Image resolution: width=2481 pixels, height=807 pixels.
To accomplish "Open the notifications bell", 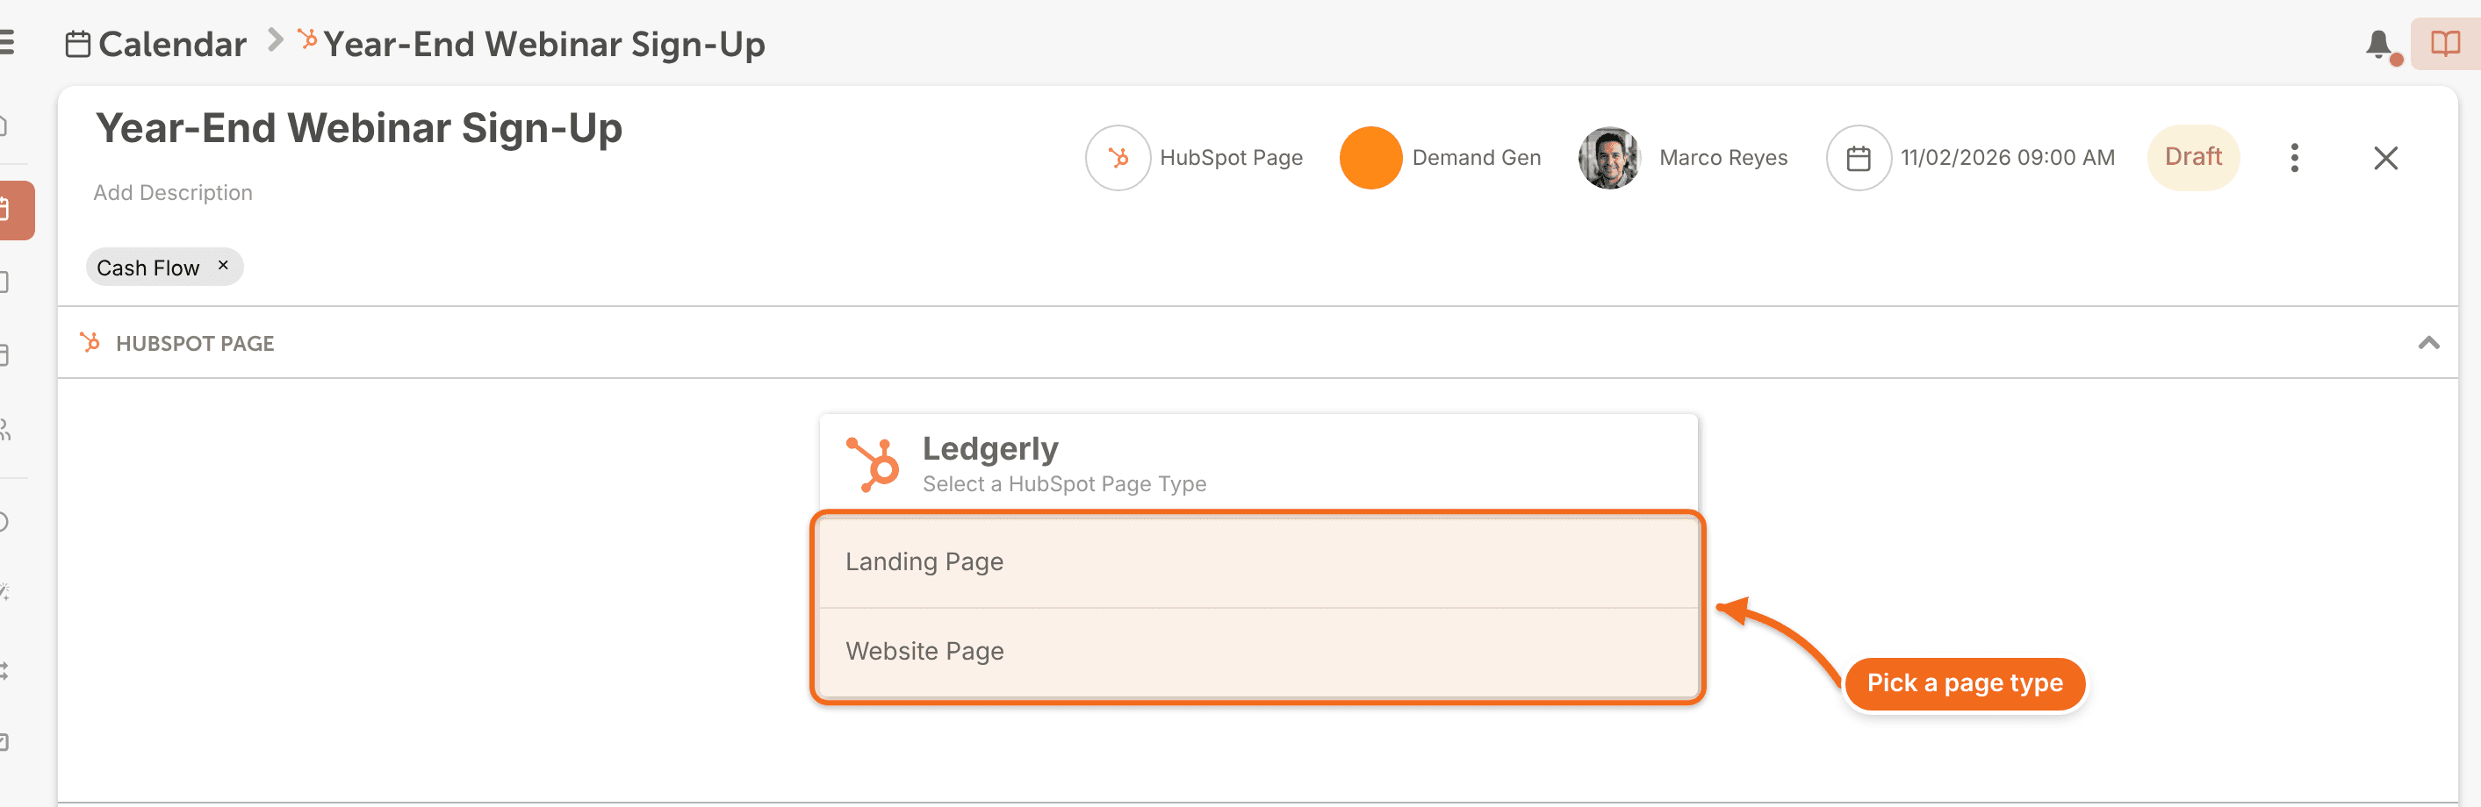I will [x=2378, y=44].
